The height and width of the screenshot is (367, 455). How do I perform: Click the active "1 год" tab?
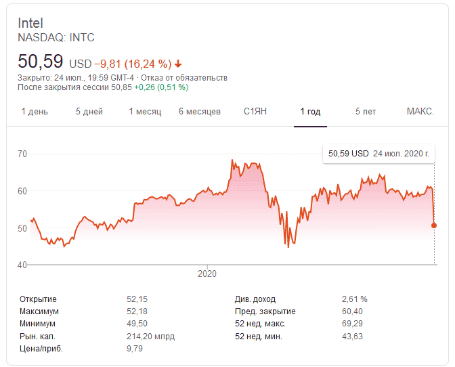(x=311, y=112)
